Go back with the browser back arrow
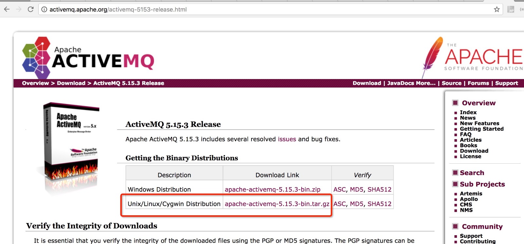 click(7, 9)
